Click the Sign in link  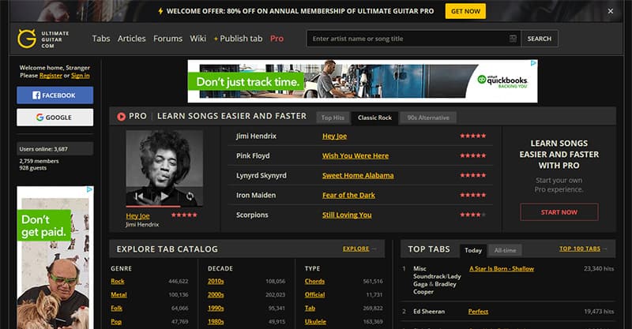(x=81, y=75)
